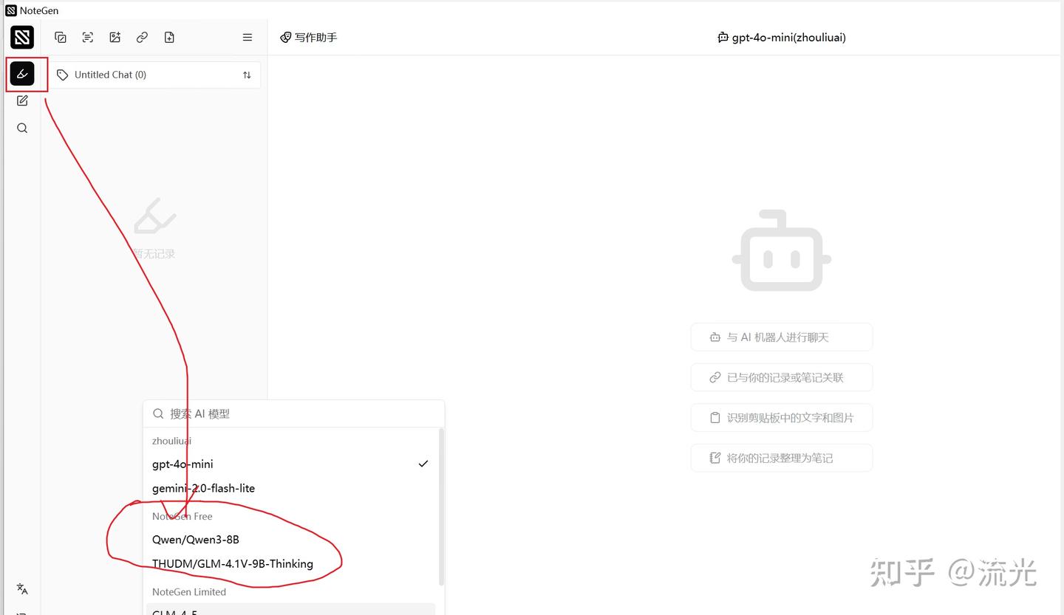The width and height of the screenshot is (1064, 615).
Task: Click the 已与你的记录或笔记关联 suggestion
Action: tap(782, 377)
